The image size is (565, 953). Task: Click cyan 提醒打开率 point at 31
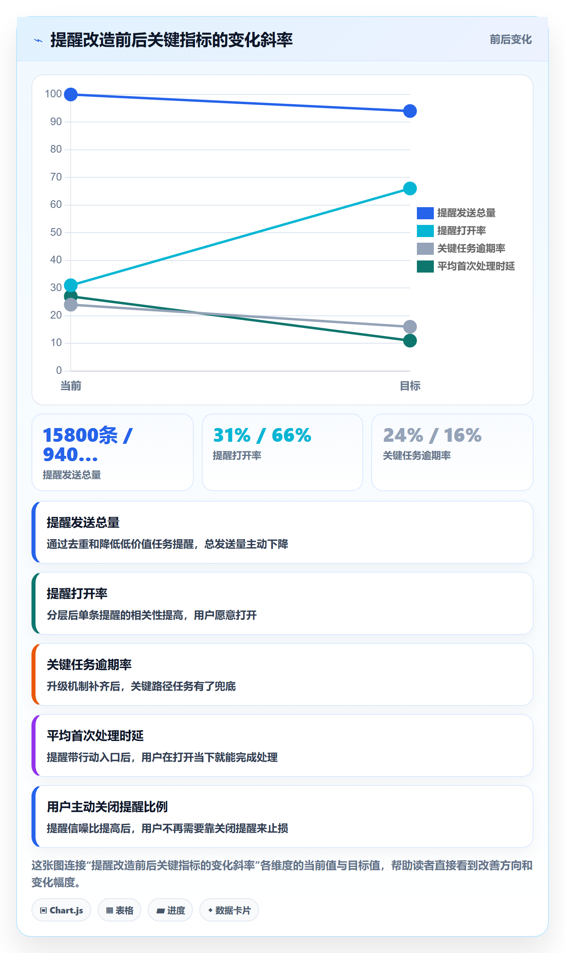[x=71, y=285]
